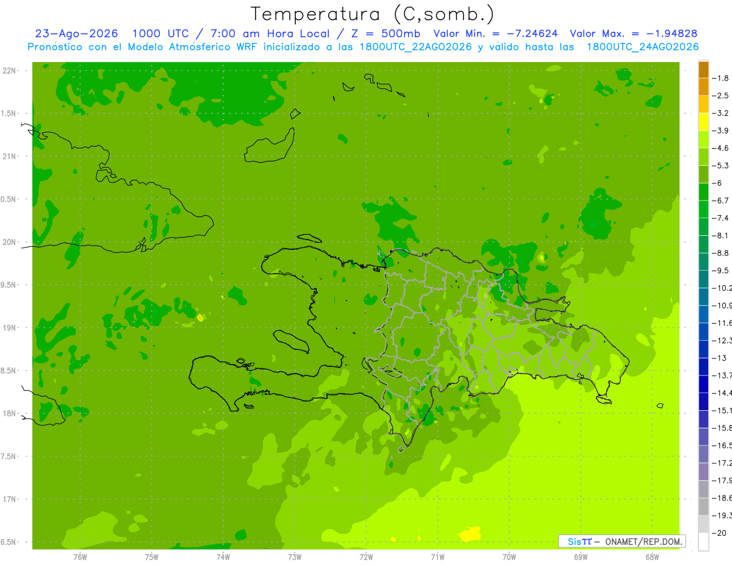The height and width of the screenshot is (565, 732).
Task: Click the '69W' longitude label
Action: coord(581,557)
